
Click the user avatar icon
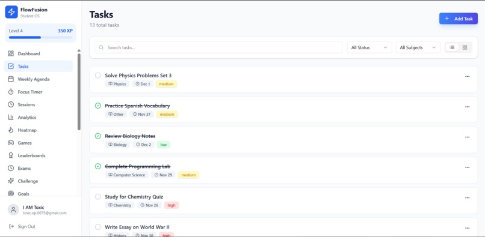[x=13, y=210]
